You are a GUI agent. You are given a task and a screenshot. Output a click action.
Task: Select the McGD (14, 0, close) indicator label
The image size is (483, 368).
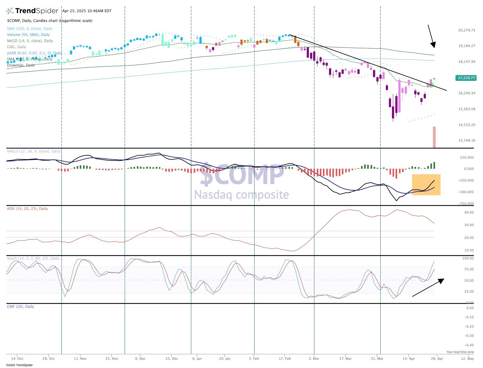(30, 41)
